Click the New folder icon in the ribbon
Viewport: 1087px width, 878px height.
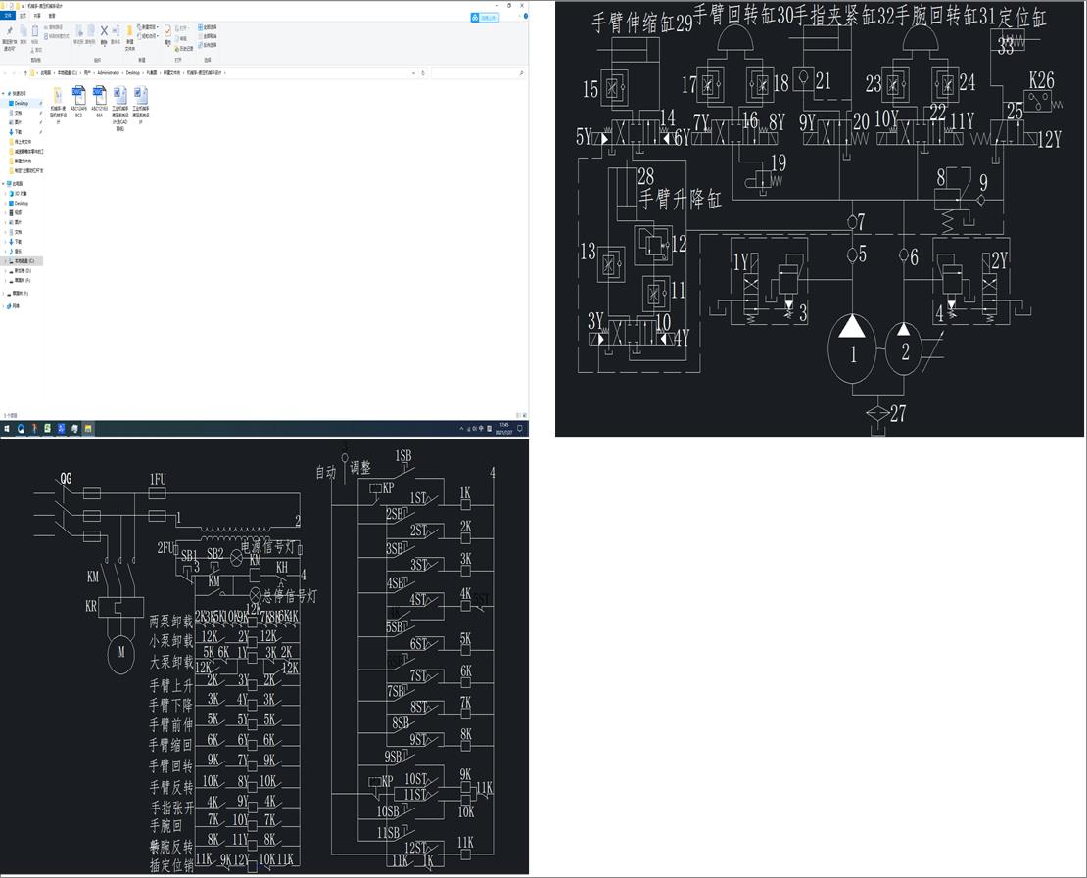[x=129, y=32]
